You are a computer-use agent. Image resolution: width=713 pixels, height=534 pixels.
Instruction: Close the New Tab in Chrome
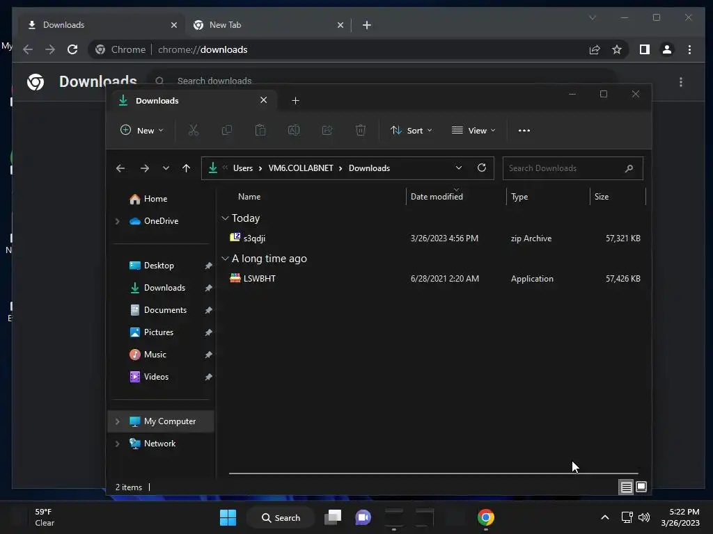[x=340, y=25]
